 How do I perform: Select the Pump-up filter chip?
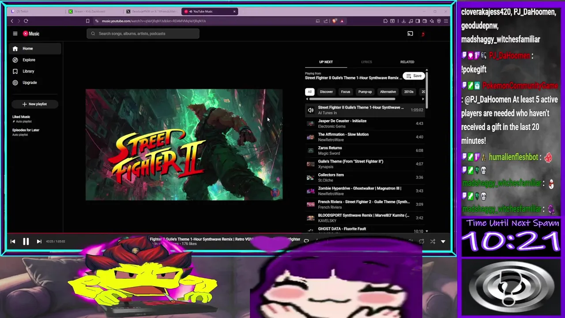(x=365, y=92)
